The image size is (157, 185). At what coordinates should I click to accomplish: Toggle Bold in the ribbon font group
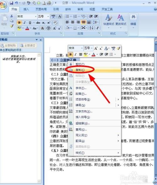[19, 23]
